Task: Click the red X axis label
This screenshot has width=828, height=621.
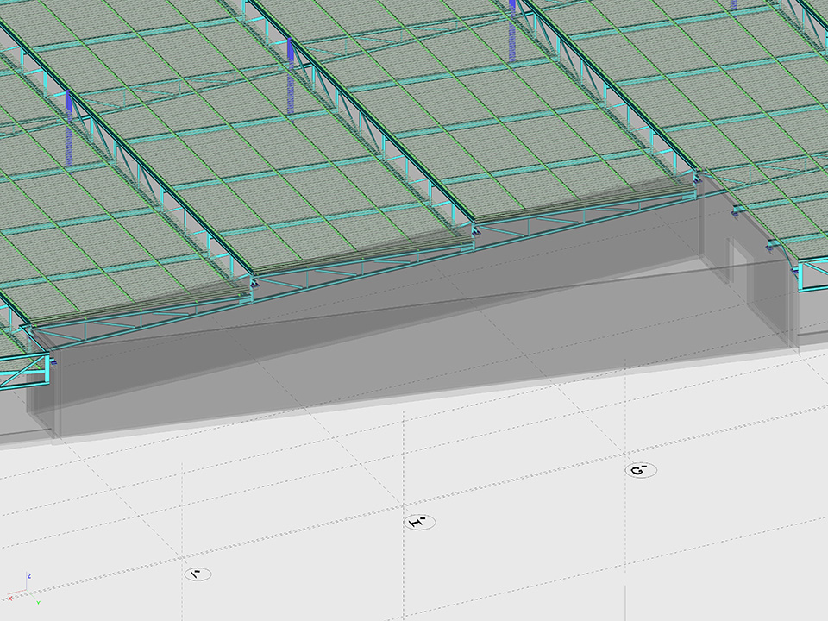Action: [x=9, y=597]
